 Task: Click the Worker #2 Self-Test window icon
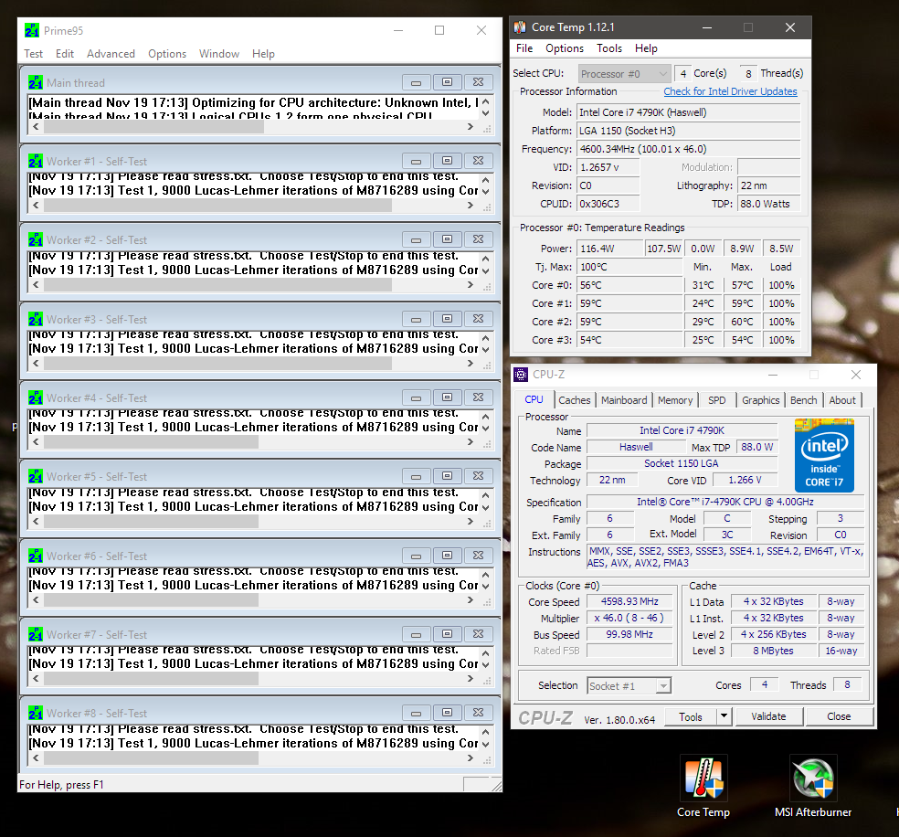point(36,239)
